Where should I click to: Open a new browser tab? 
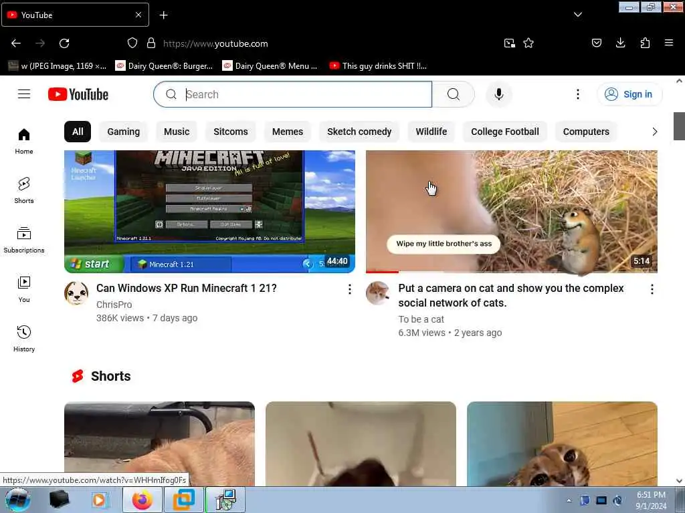tap(163, 15)
